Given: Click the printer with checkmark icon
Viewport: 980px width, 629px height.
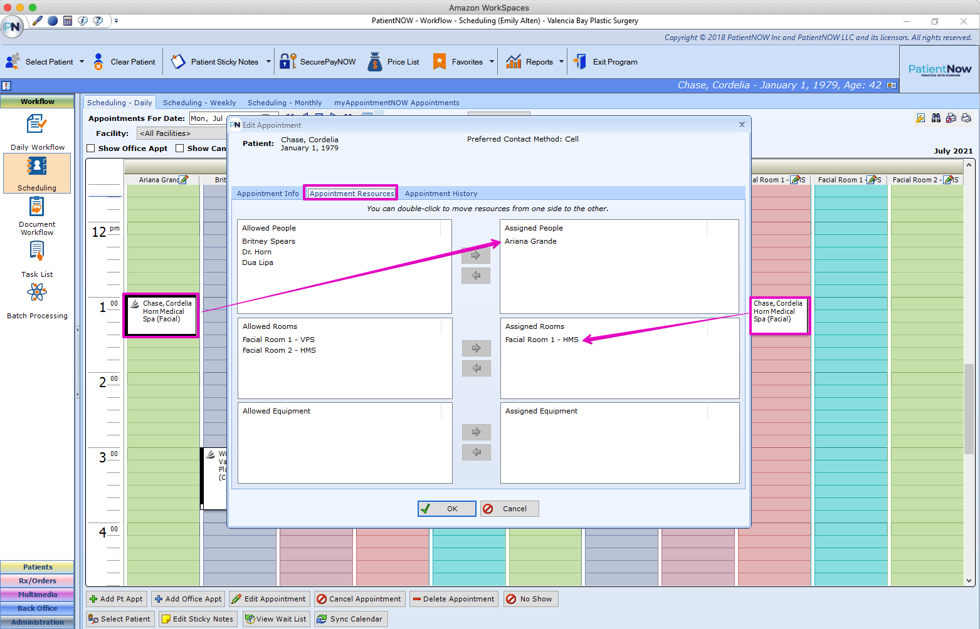Looking at the screenshot, I should 951,118.
